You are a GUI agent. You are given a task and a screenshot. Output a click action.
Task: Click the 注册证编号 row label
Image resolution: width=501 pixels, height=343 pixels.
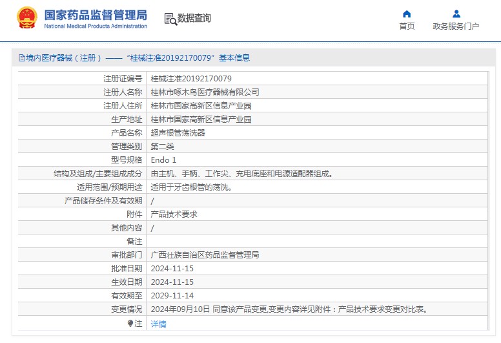pyautogui.click(x=123, y=79)
